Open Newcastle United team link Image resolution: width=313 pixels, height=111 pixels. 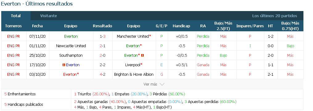tap(71, 46)
